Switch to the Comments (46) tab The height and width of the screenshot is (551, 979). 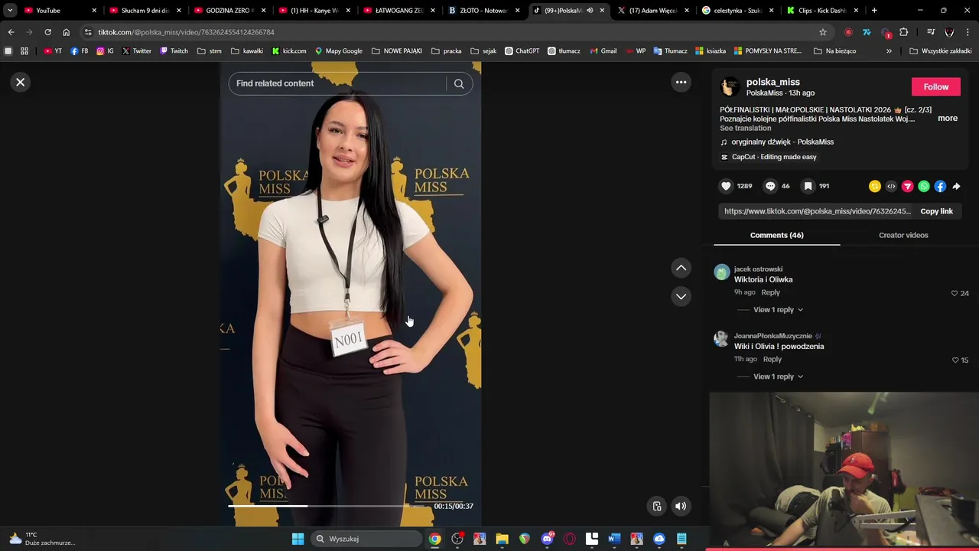point(776,235)
